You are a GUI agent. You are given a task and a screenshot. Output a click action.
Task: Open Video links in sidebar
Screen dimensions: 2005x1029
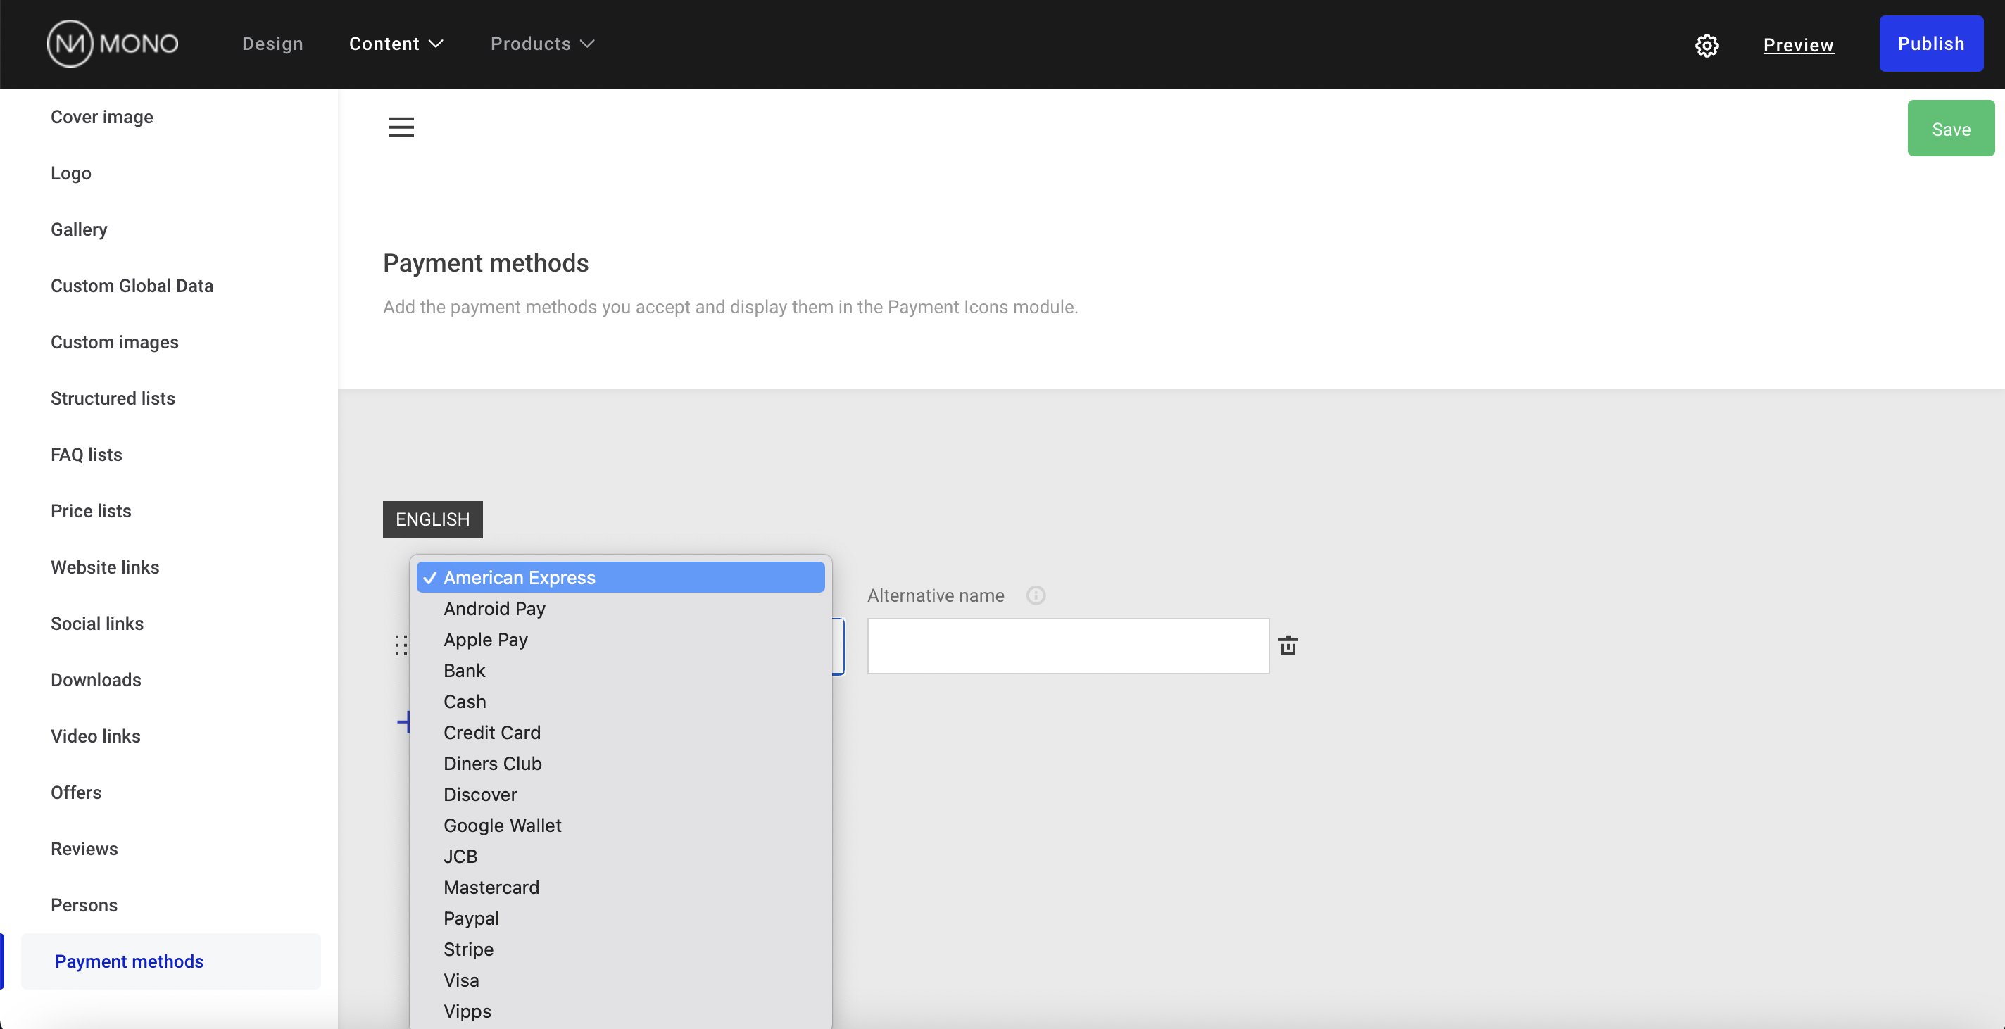pyautogui.click(x=96, y=736)
